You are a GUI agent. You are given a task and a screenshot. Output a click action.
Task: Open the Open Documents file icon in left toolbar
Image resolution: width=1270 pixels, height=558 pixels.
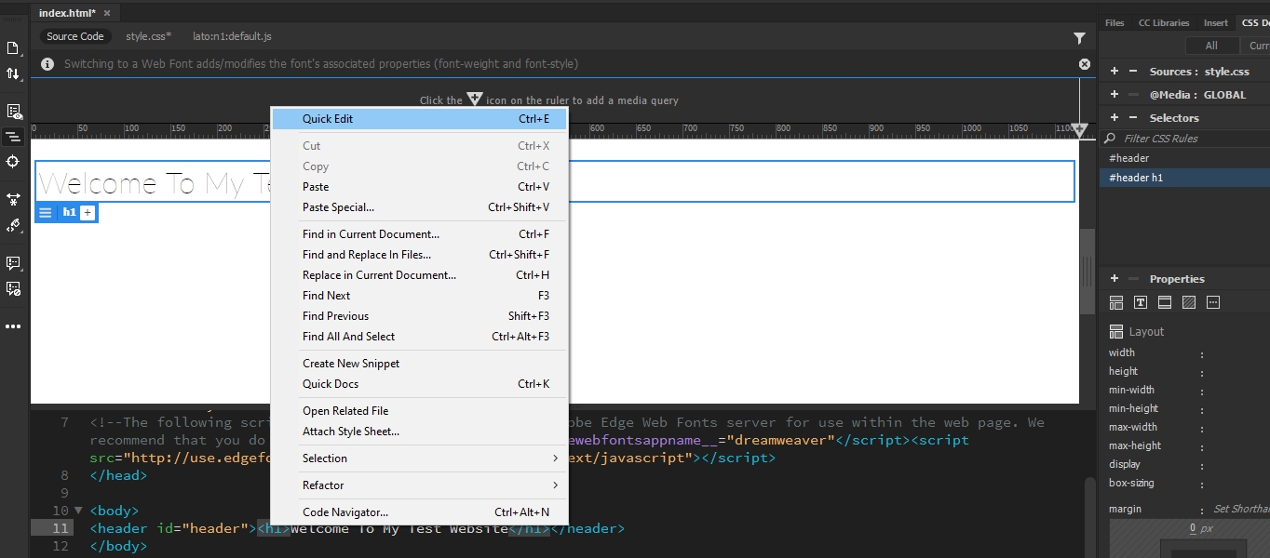pyautogui.click(x=13, y=48)
